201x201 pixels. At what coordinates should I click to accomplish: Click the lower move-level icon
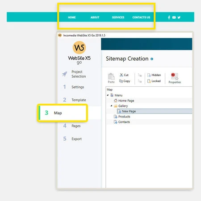click(x=140, y=81)
